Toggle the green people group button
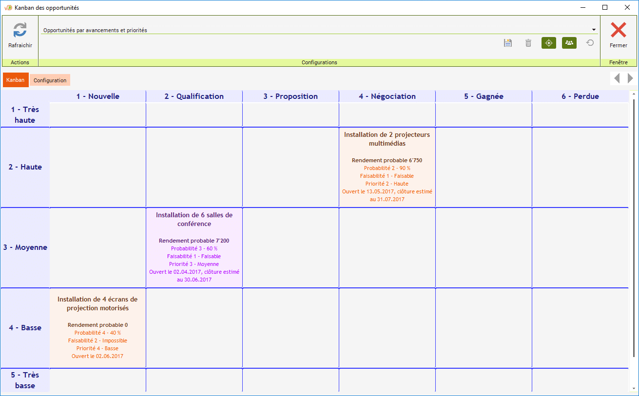 click(x=569, y=43)
